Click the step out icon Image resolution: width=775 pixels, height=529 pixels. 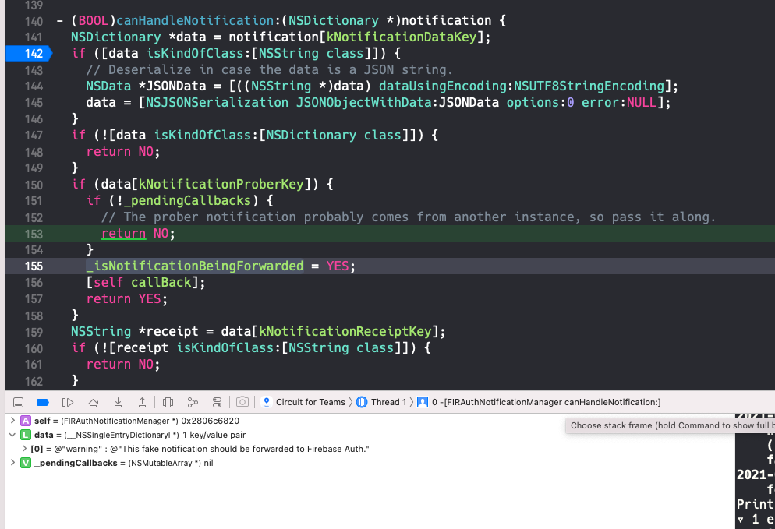coord(143,401)
